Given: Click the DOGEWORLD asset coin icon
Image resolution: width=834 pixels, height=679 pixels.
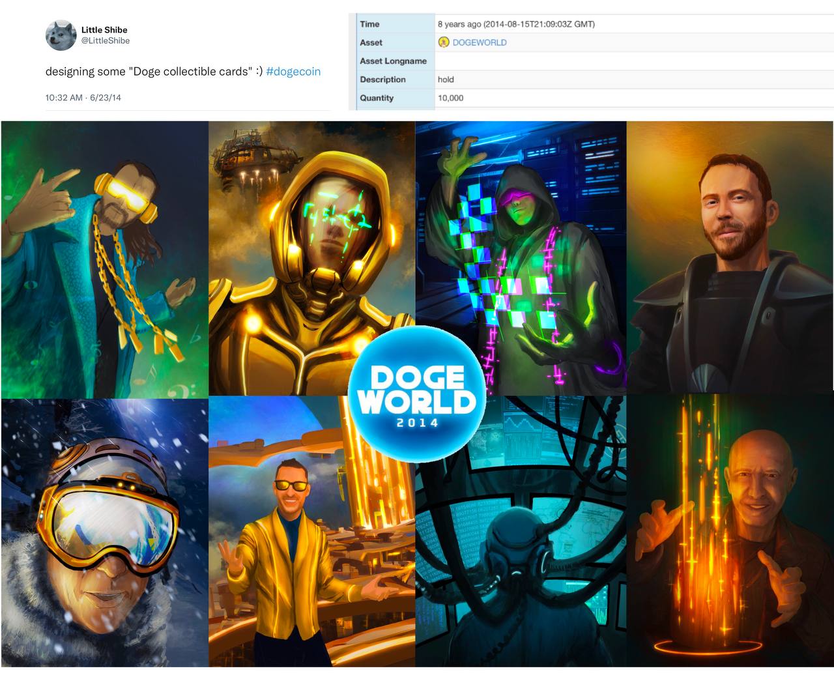Looking at the screenshot, I should (x=444, y=42).
